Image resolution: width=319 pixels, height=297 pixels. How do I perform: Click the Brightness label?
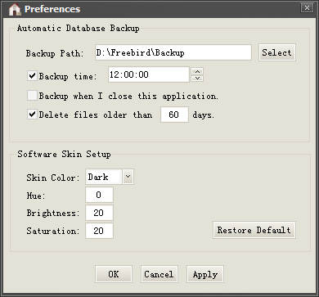(53, 213)
